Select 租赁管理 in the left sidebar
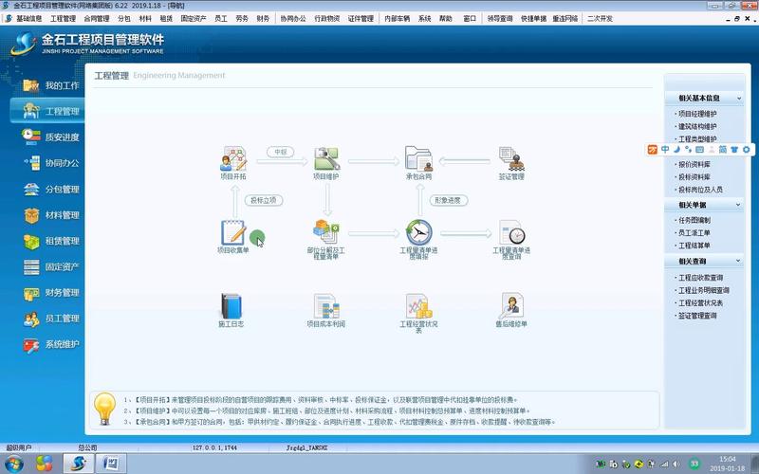The height and width of the screenshot is (474, 759). [x=50, y=241]
